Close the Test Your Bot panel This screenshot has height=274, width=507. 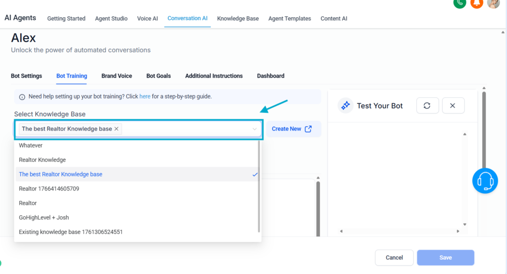[x=453, y=105]
